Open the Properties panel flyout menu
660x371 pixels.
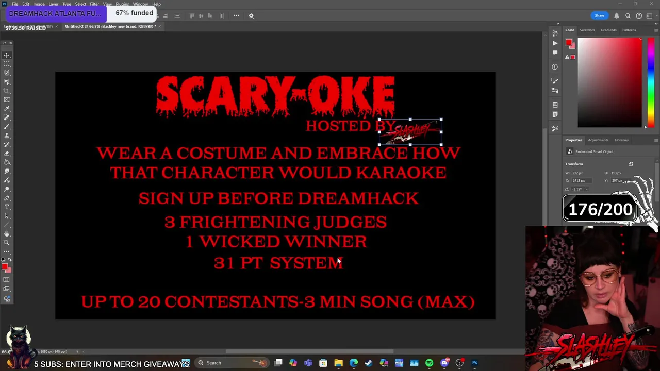pos(656,140)
